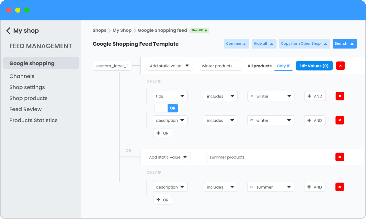Image resolution: width=366 pixels, height=219 pixels.
Task: Remove the summer products static value row
Action: point(339,157)
